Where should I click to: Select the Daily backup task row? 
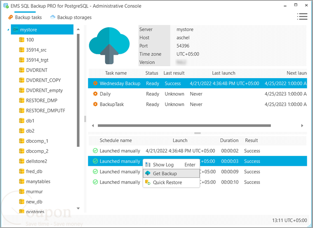(198, 94)
